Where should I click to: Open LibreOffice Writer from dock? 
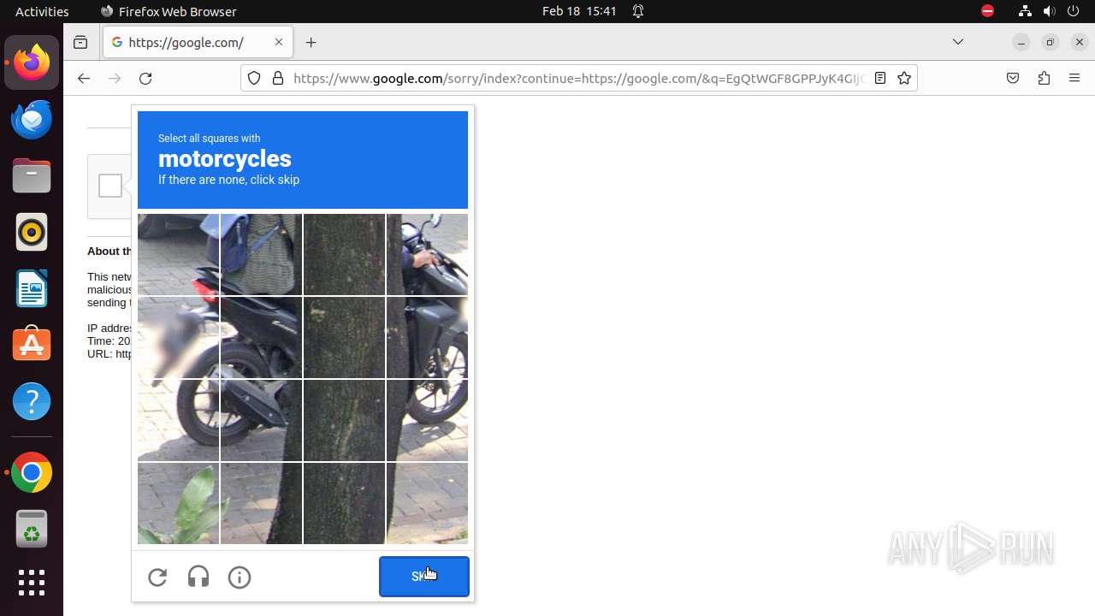[32, 288]
